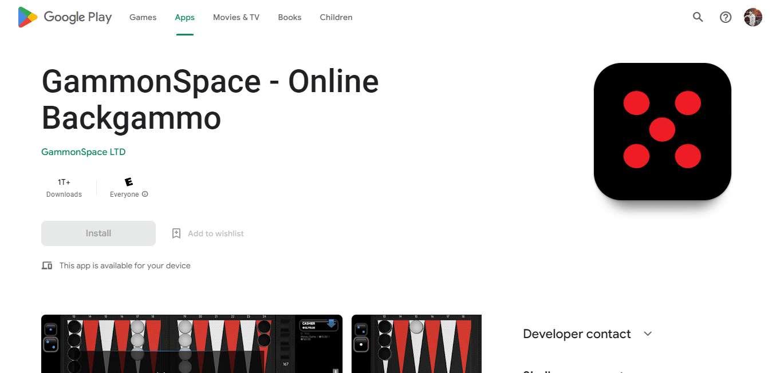The image size is (772, 373).
Task: Click the Google Play logo
Action: tap(65, 17)
